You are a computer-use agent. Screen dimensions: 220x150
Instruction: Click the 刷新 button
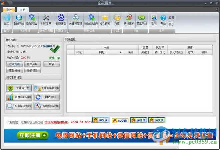tap(52, 64)
